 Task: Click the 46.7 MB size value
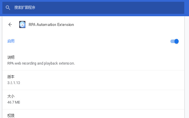coord(14,102)
